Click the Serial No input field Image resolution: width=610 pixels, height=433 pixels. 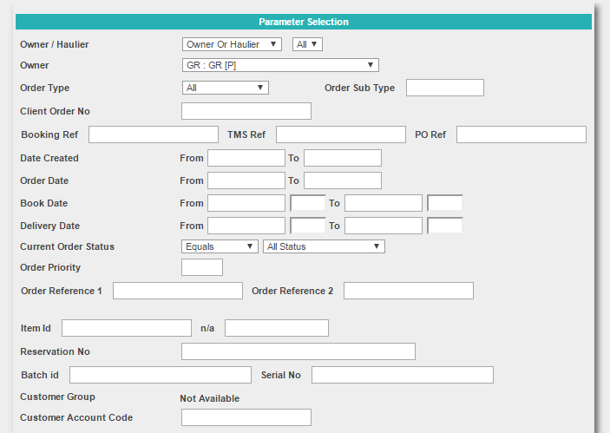(x=403, y=375)
